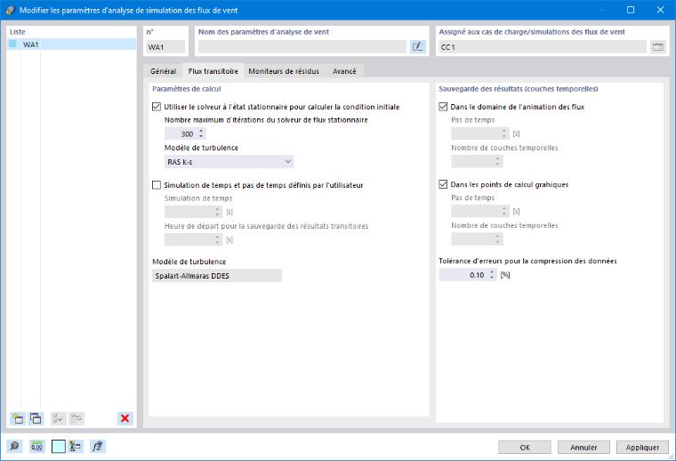Open the Moniteurs de résidus tab
The height and width of the screenshot is (461, 676).
pos(284,71)
